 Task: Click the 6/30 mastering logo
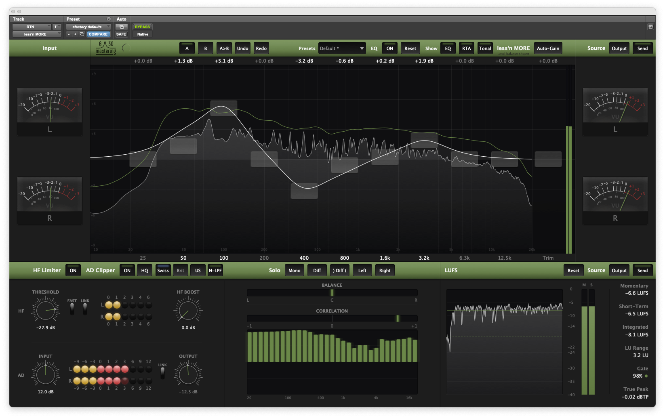[x=106, y=48]
